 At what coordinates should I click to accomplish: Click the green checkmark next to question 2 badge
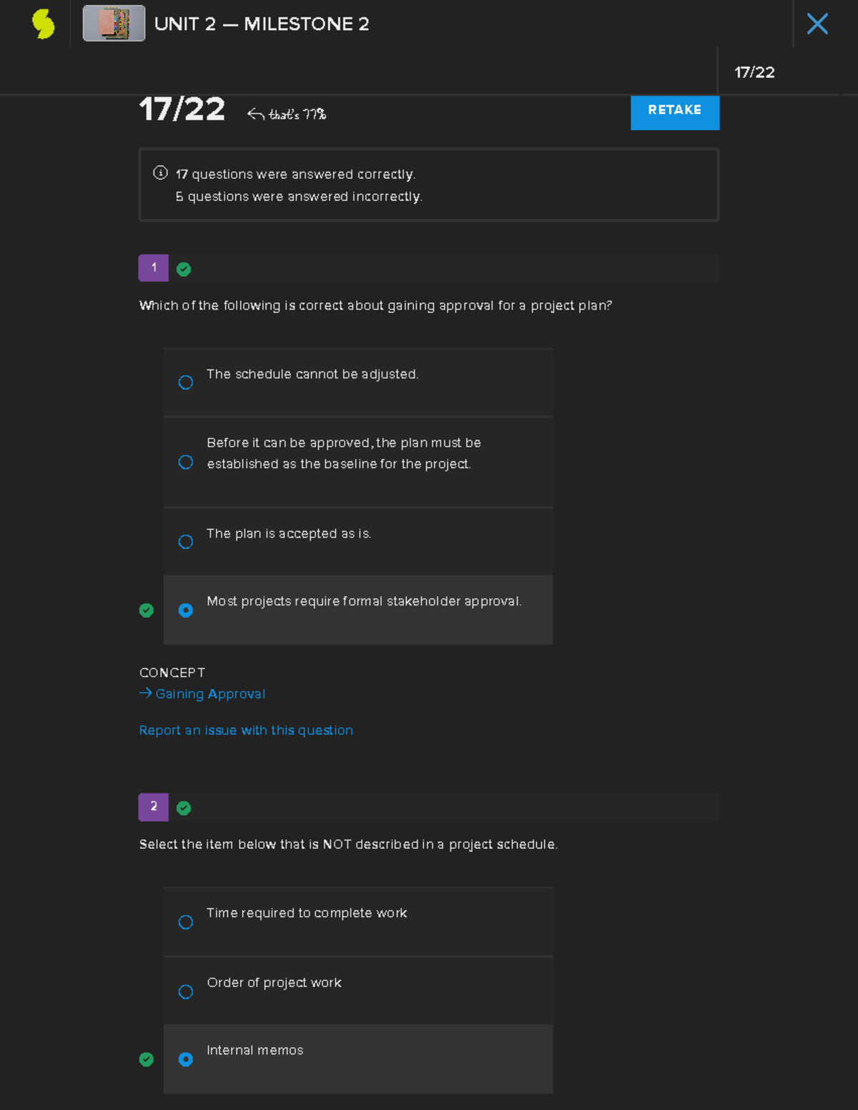[x=184, y=808]
